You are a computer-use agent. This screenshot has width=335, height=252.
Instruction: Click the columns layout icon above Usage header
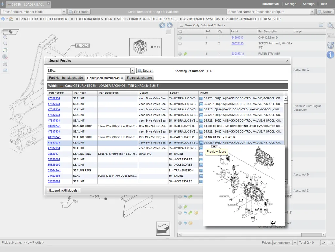point(321,25)
